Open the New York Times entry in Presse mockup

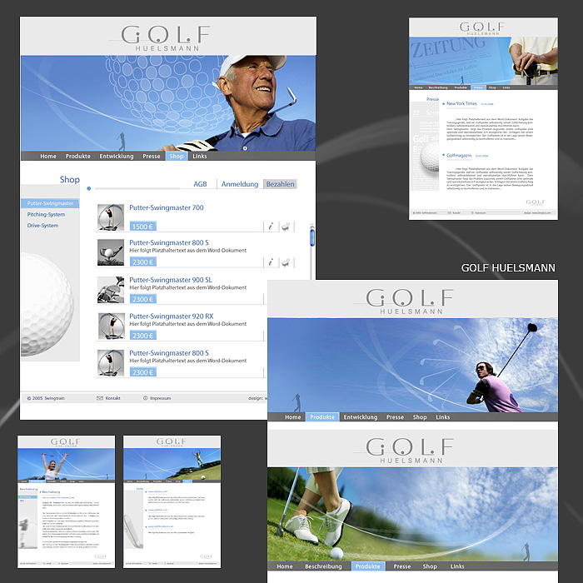(x=461, y=104)
